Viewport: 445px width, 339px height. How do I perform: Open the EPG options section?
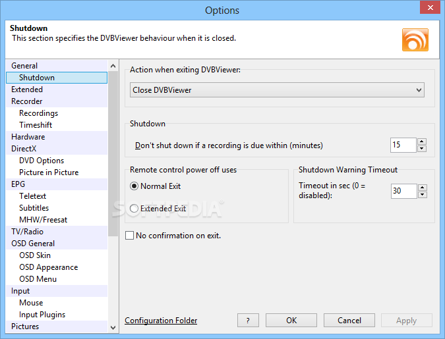tap(57, 184)
